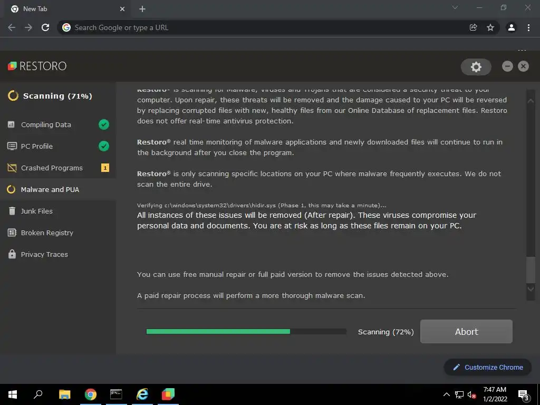Image resolution: width=540 pixels, height=405 pixels.
Task: Open Command Prompt from taskbar
Action: (x=116, y=394)
